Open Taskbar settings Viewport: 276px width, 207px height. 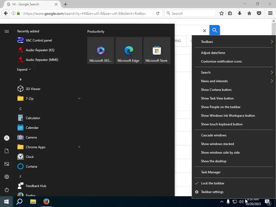[234, 192]
